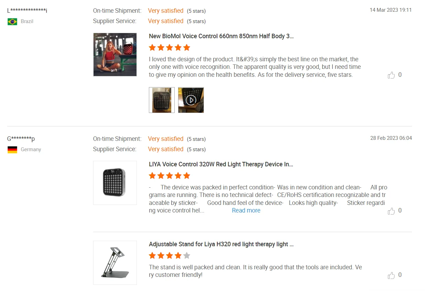Screen dimensions: 425x291
Task: Play the review video thumbnail
Action: (x=191, y=100)
